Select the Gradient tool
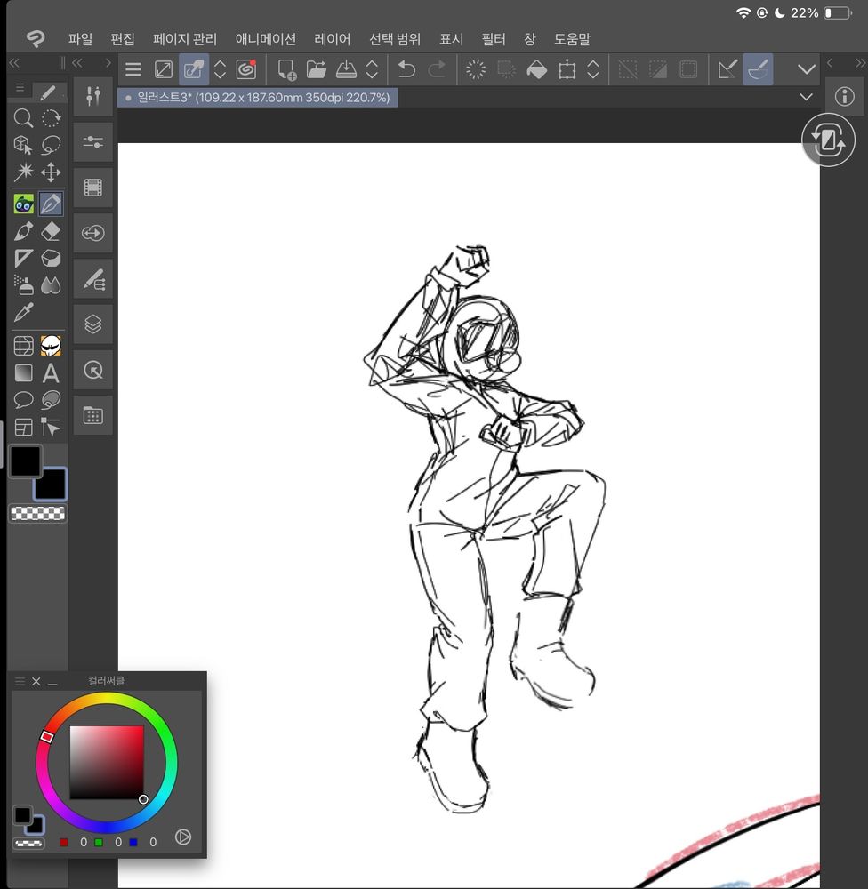The image size is (868, 889). (24, 373)
